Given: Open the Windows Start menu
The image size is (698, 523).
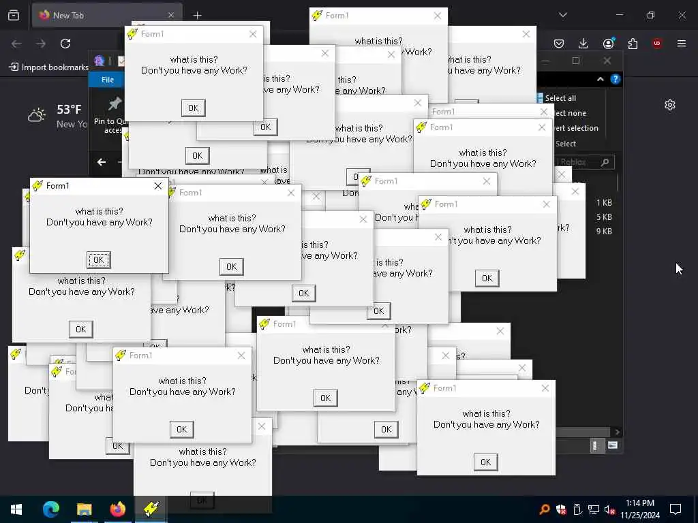Looking at the screenshot, I should (x=16, y=509).
